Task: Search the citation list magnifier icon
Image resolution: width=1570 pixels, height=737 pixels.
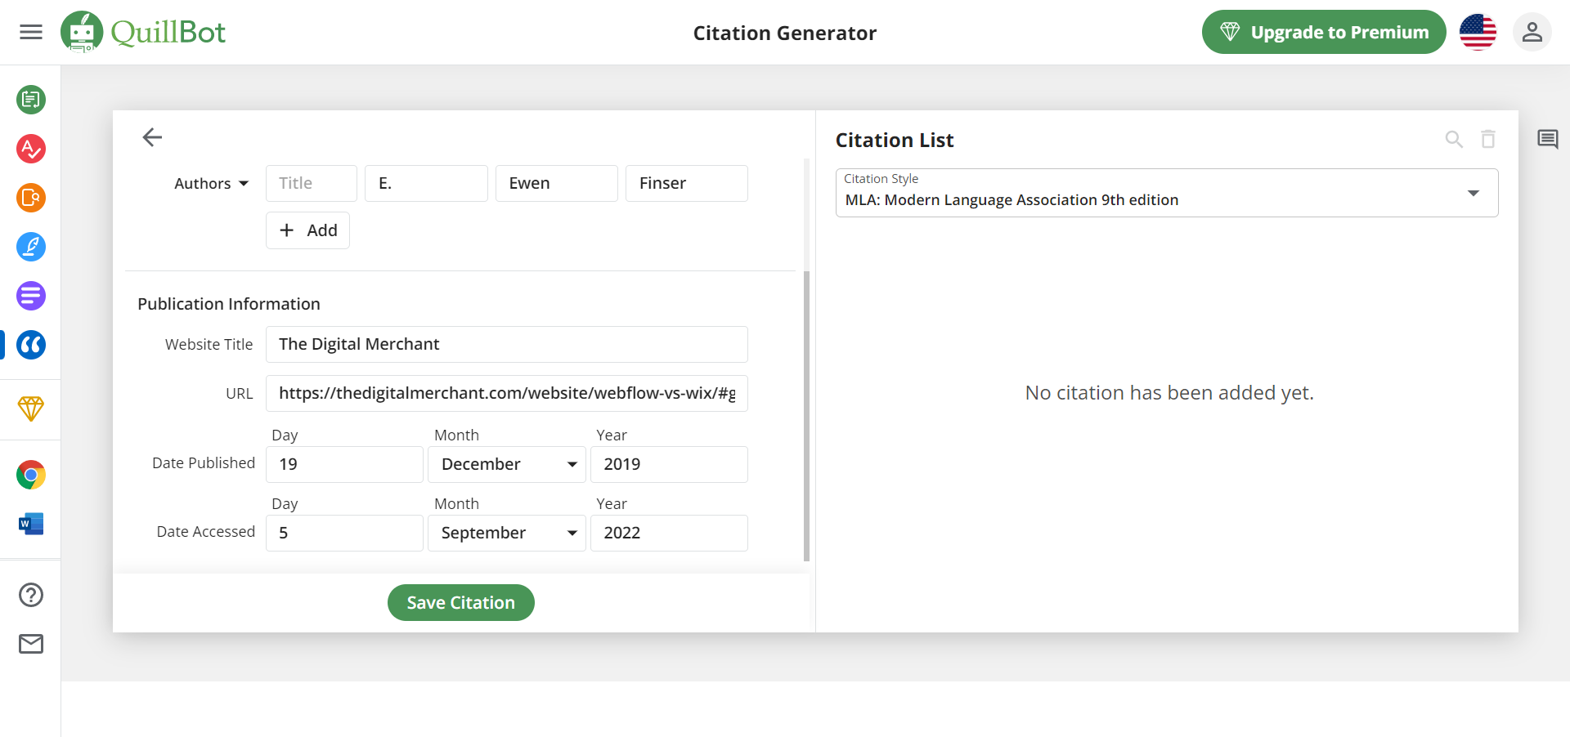Action: (x=1454, y=139)
